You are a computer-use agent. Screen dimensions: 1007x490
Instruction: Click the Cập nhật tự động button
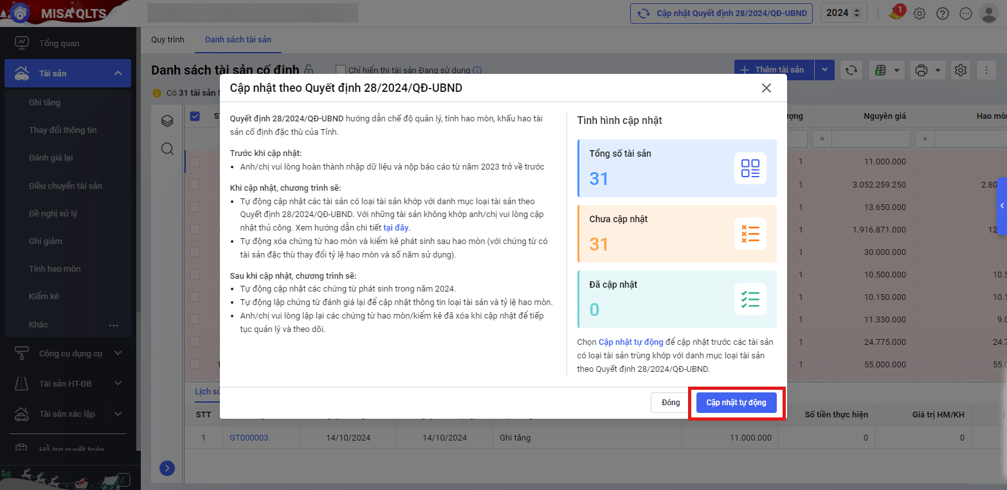pos(736,403)
